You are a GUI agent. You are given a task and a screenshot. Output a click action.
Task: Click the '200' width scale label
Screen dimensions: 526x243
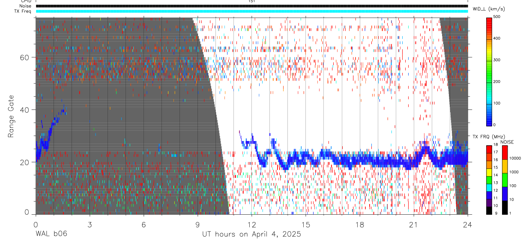point(497,81)
